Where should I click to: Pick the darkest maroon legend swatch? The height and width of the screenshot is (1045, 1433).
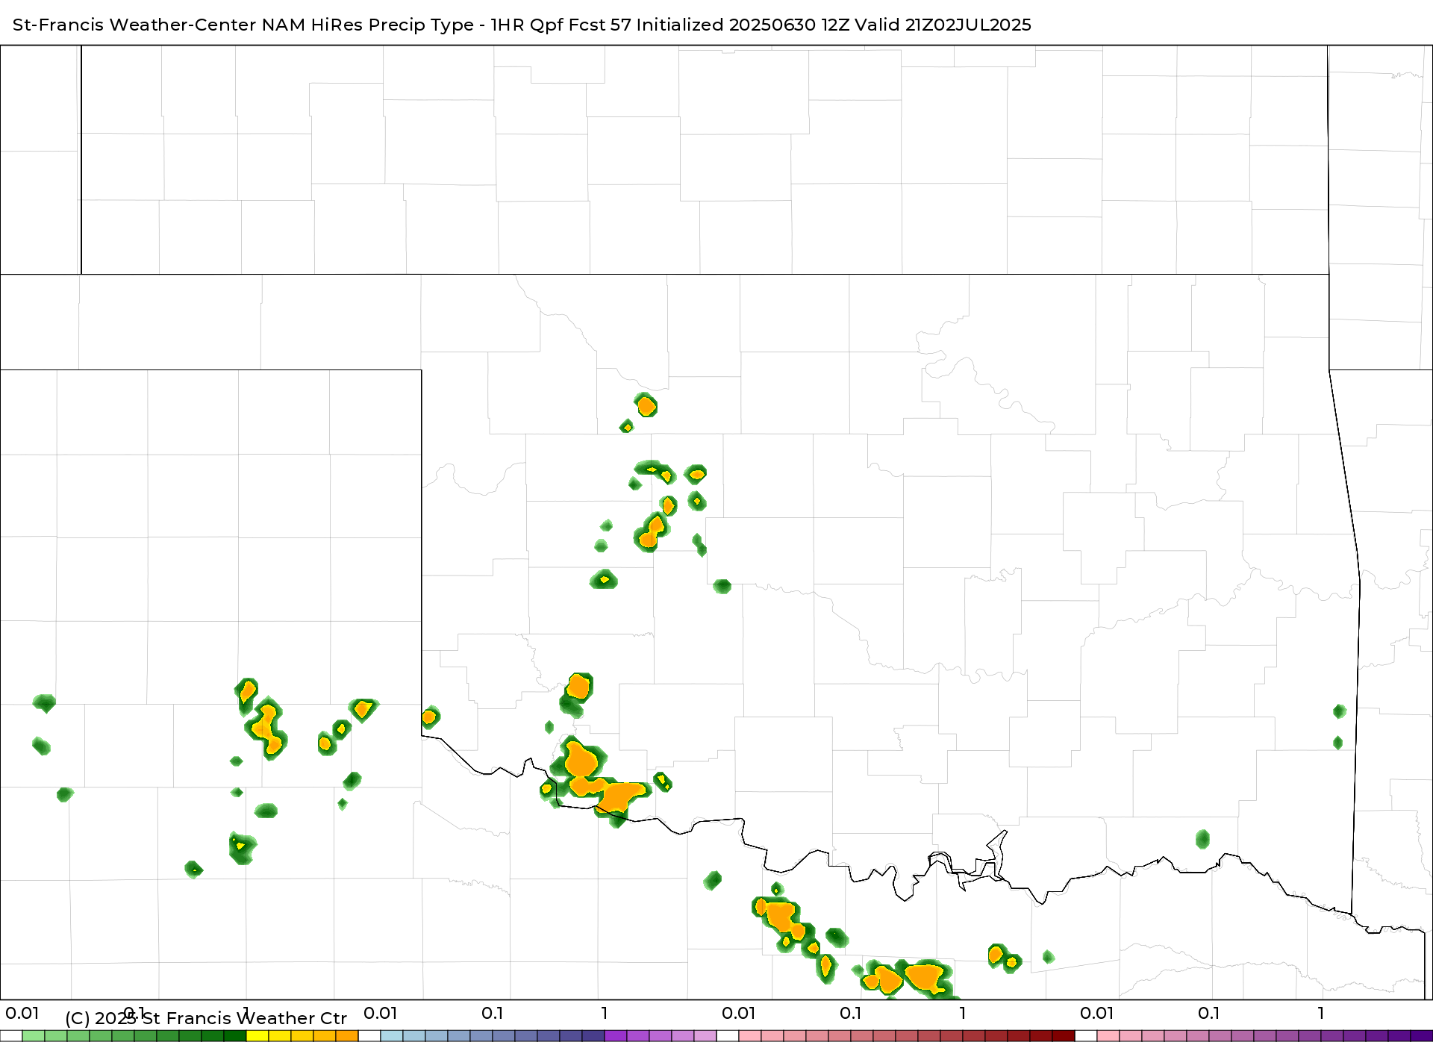[1064, 1036]
